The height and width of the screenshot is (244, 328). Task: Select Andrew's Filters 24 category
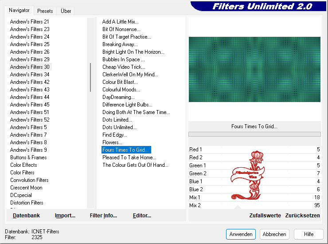pos(30,37)
